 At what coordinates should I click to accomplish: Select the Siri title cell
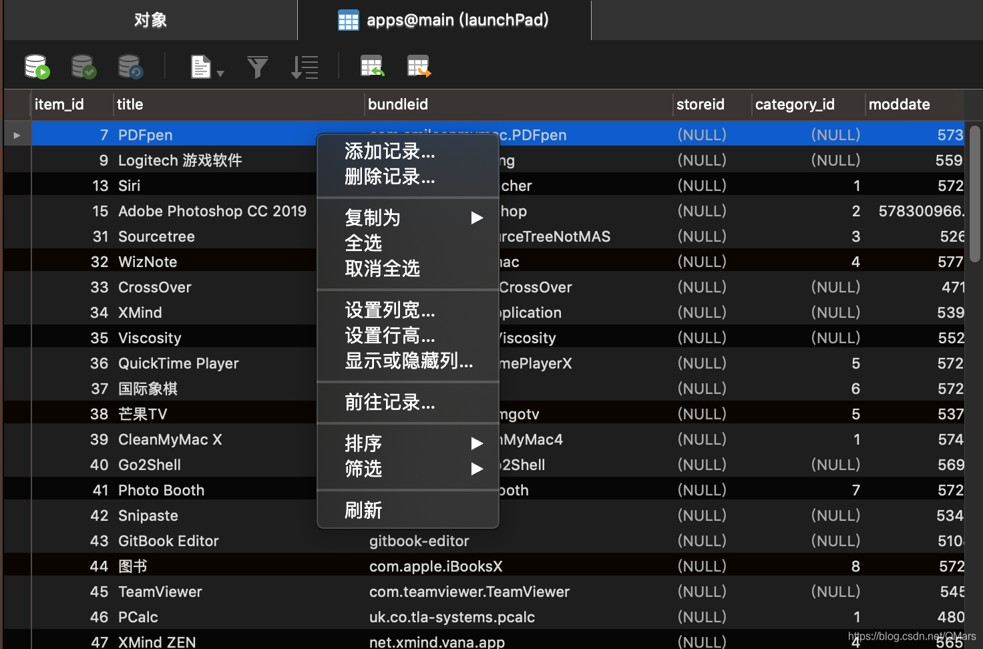(x=129, y=186)
